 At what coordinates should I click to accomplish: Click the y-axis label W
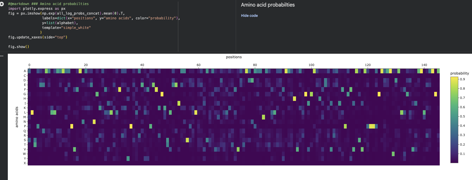pos(24,154)
